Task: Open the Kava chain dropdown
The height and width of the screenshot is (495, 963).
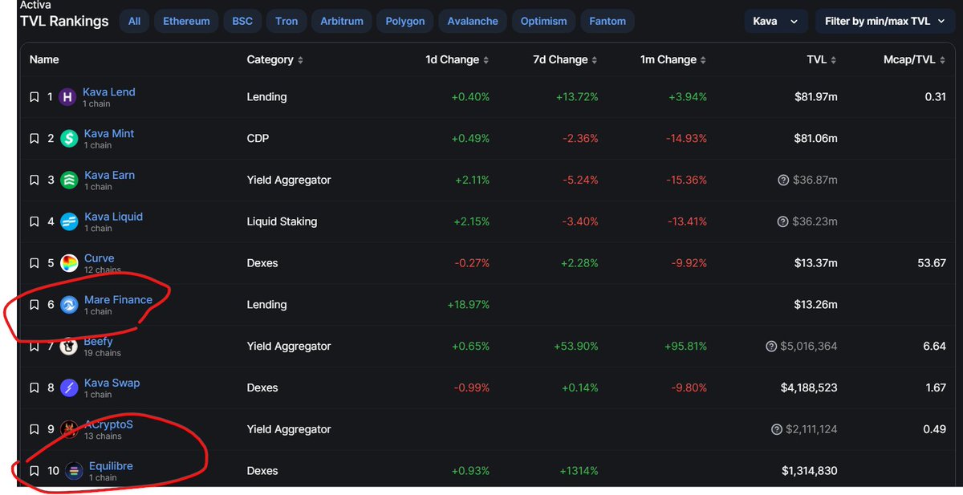Action: [774, 21]
